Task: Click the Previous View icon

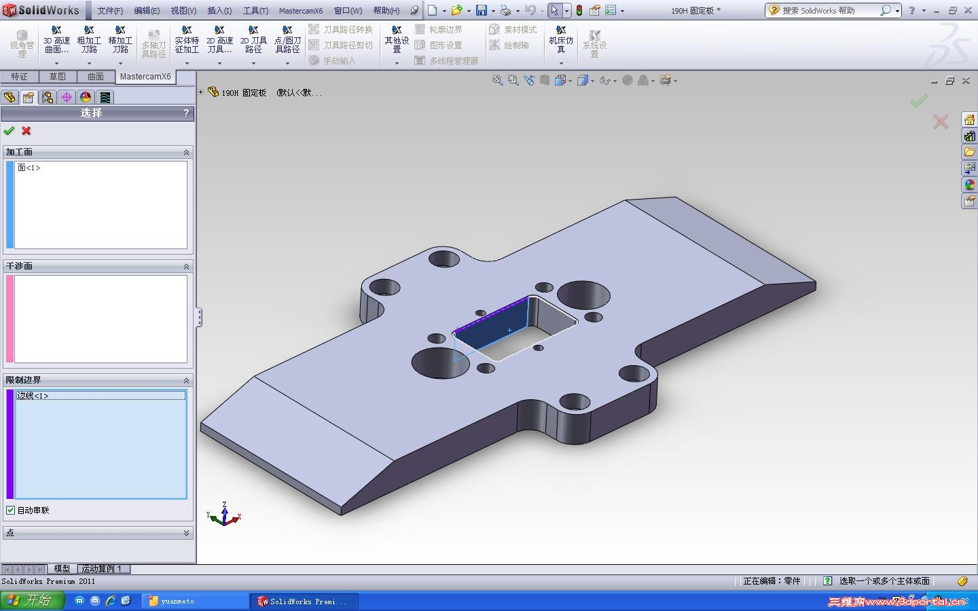Action: [529, 80]
